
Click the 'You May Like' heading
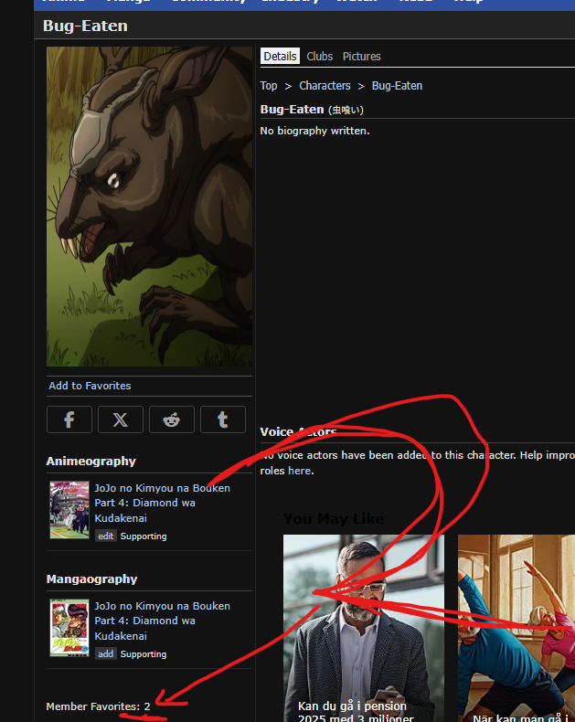tap(334, 518)
